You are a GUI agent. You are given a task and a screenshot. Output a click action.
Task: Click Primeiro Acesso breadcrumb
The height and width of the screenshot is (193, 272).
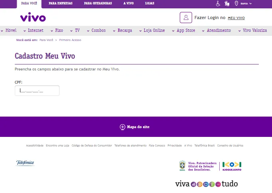70,40
